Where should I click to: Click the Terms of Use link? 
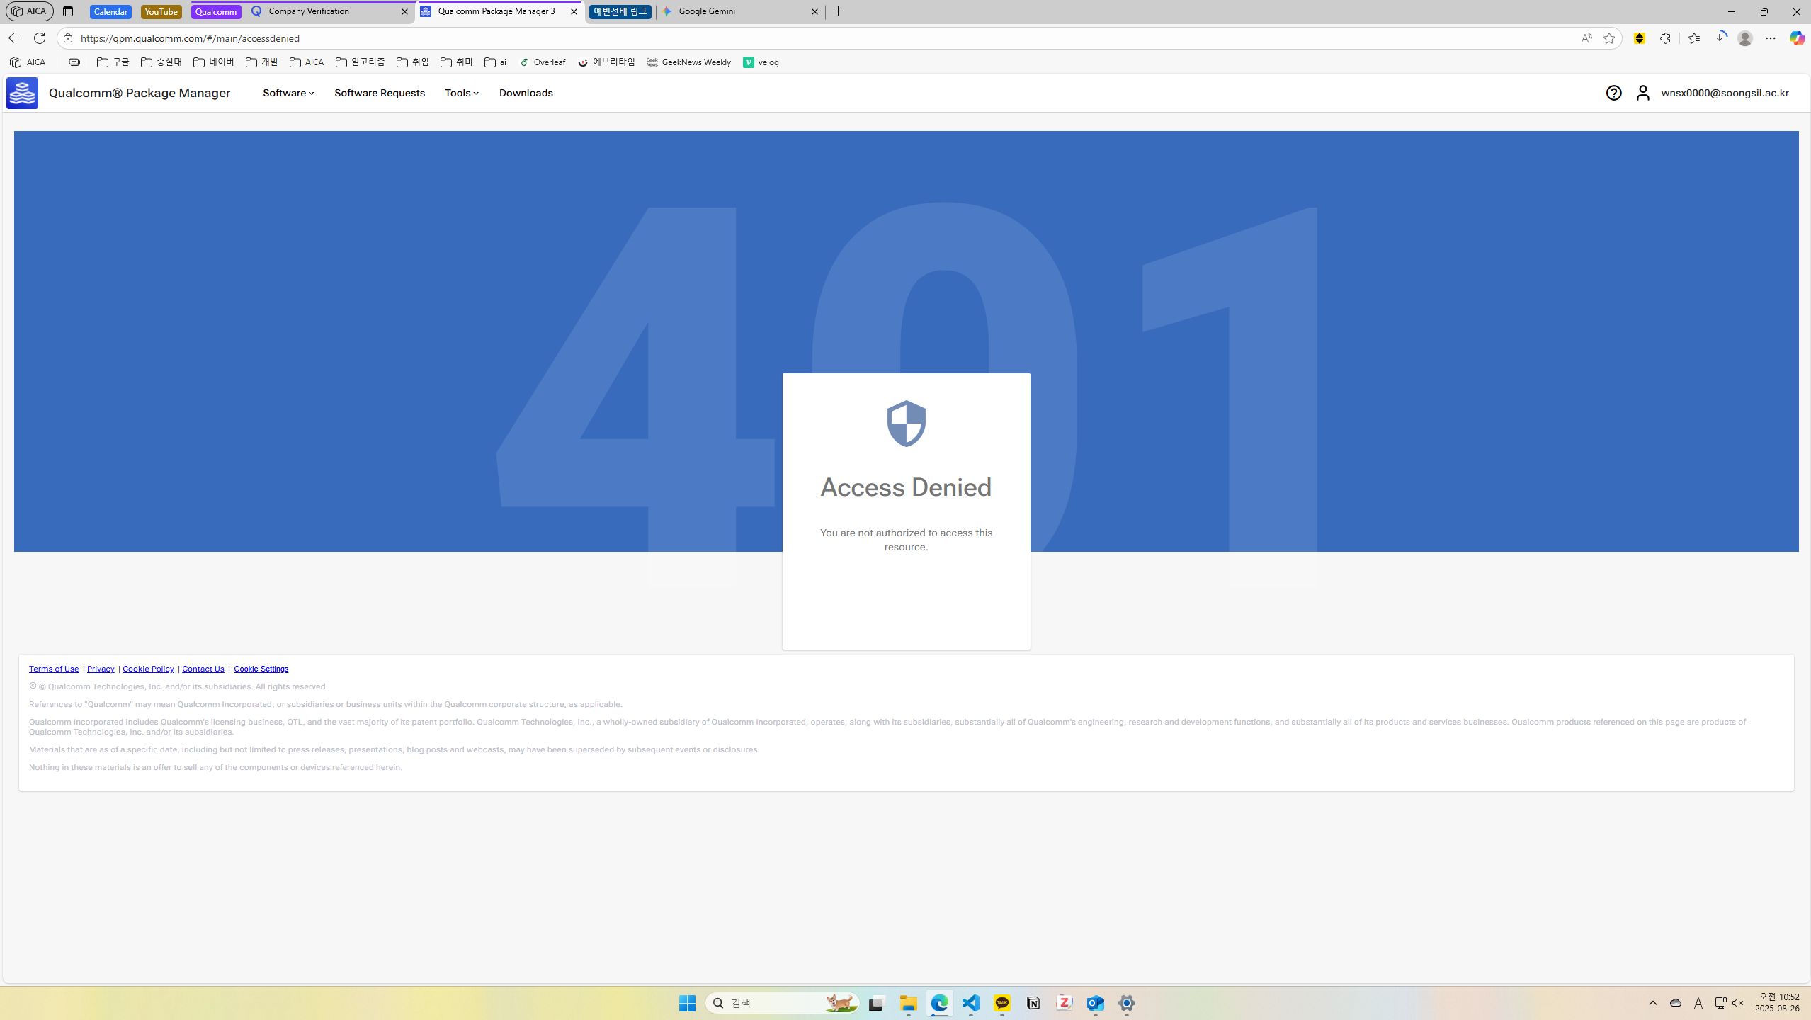coord(54,669)
